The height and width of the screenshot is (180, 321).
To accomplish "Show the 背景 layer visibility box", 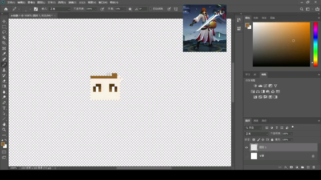I will (246, 156).
